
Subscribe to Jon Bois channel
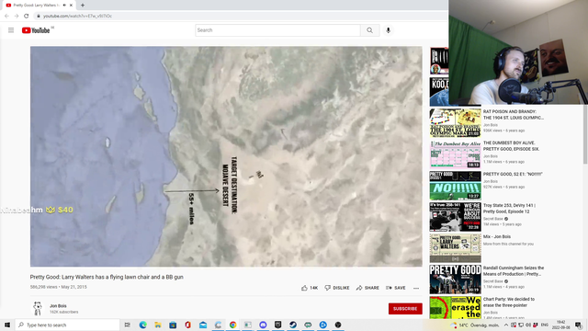coord(405,309)
